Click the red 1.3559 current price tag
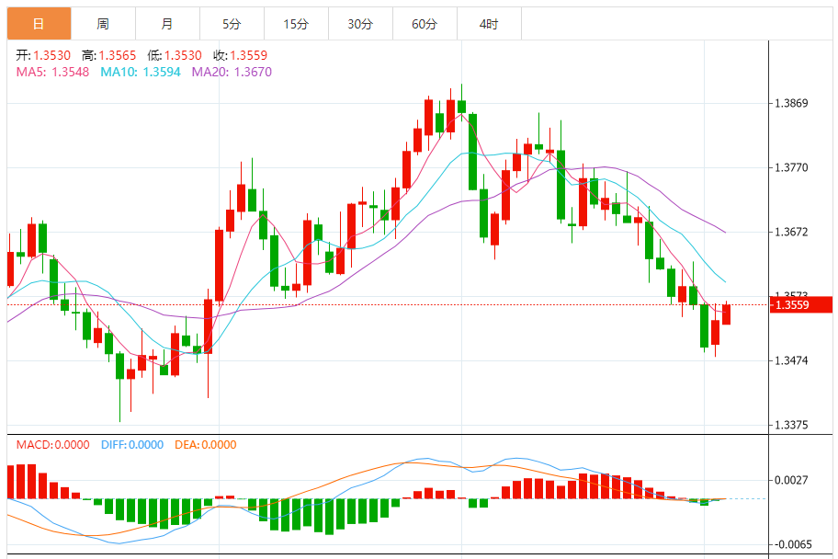The width and height of the screenshot is (838, 559). 800,305
